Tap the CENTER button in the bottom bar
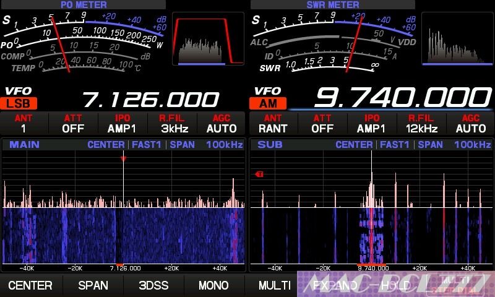The height and width of the screenshot is (297, 495). tap(30, 285)
